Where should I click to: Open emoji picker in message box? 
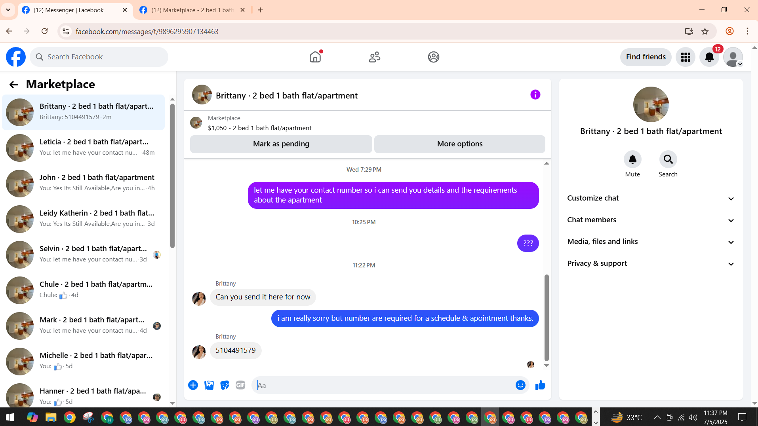click(x=520, y=385)
